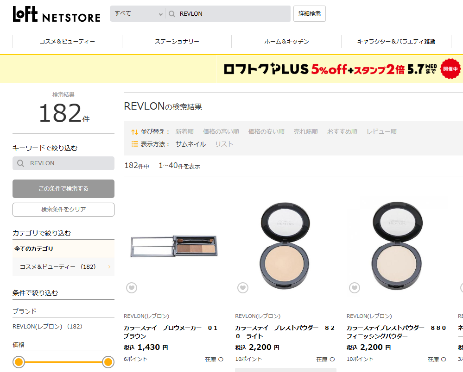Click the left price slider handle
Screen dimensions: 463x372
pos(19,362)
